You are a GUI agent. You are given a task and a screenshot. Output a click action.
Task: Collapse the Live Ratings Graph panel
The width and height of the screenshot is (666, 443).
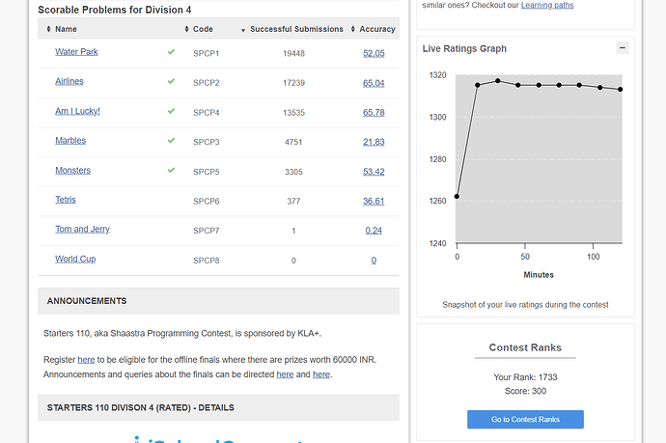[623, 47]
